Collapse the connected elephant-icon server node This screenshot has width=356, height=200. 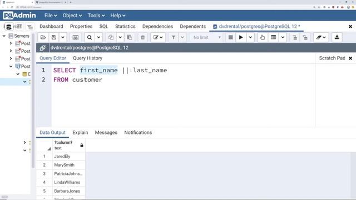click(11, 67)
